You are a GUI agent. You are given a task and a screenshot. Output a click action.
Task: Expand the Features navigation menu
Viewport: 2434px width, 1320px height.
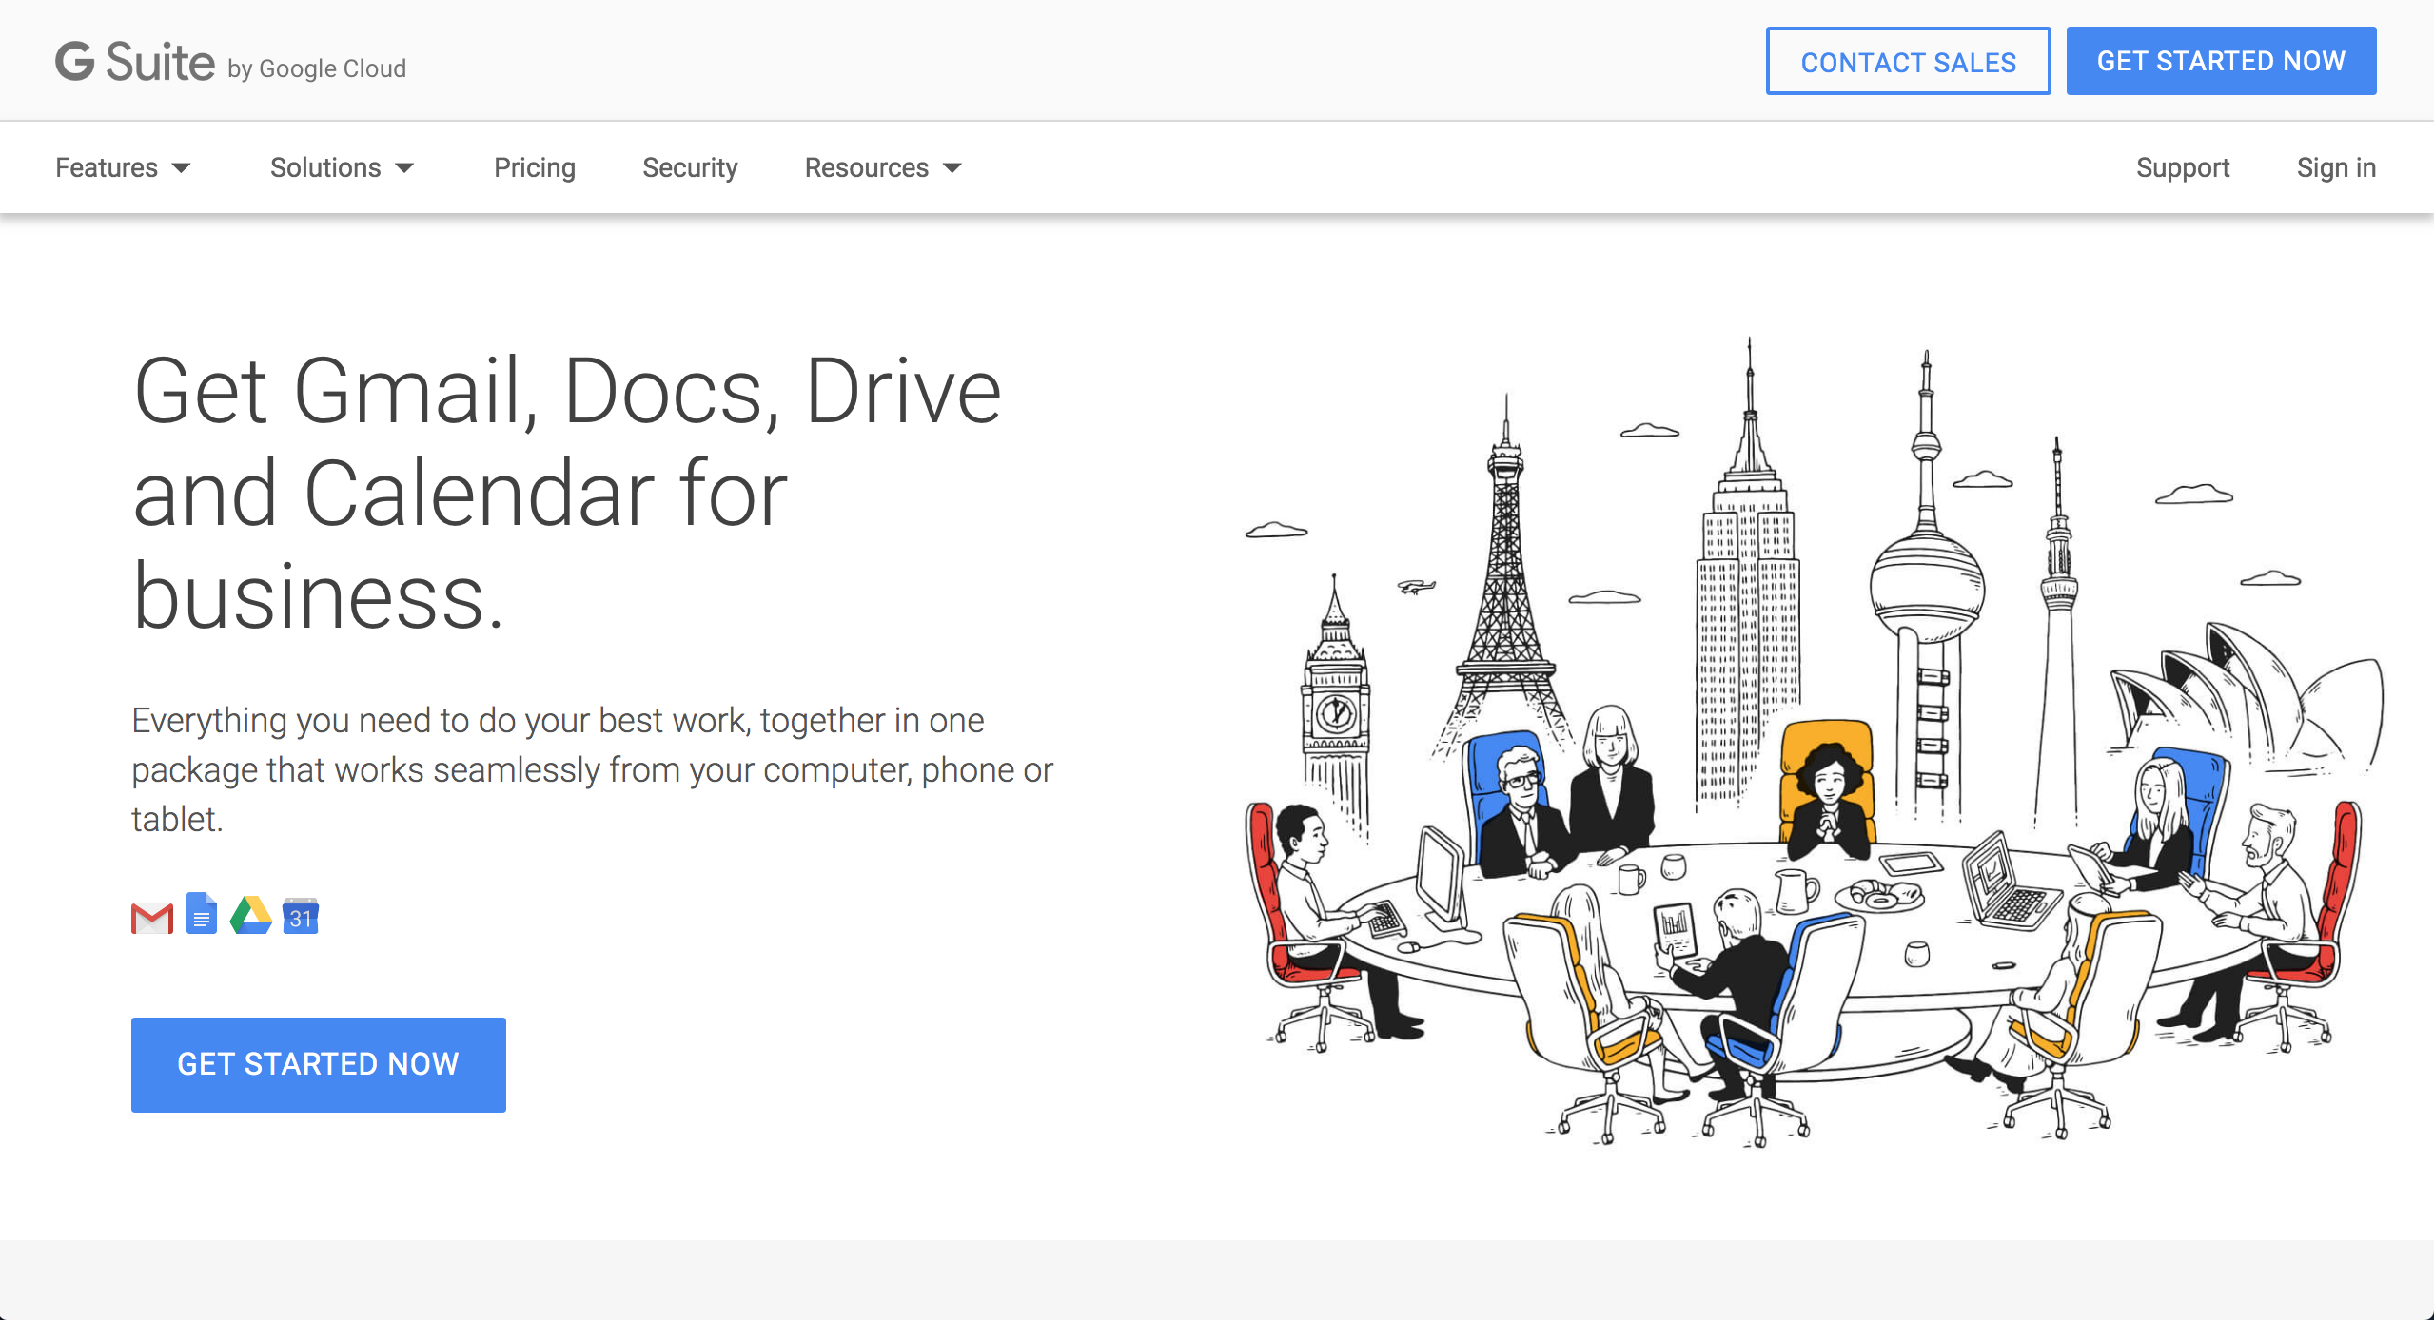pyautogui.click(x=122, y=167)
